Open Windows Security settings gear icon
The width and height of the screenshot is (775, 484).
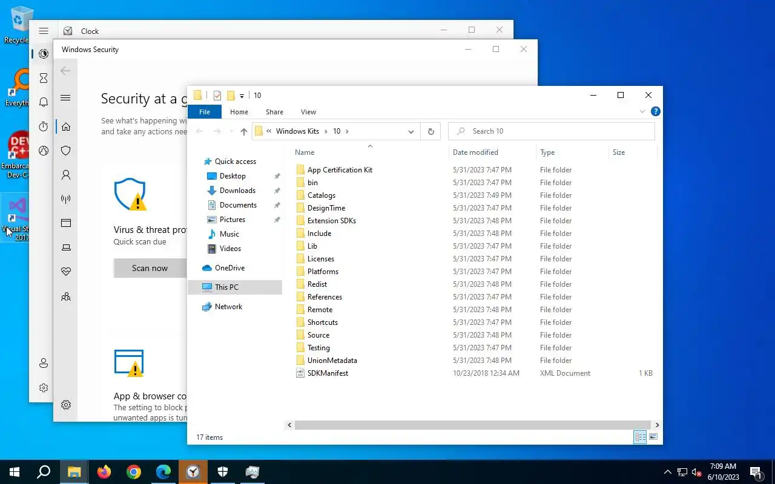point(66,405)
